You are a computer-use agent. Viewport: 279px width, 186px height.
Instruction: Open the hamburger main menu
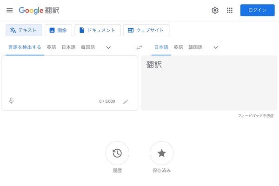(x=10, y=10)
